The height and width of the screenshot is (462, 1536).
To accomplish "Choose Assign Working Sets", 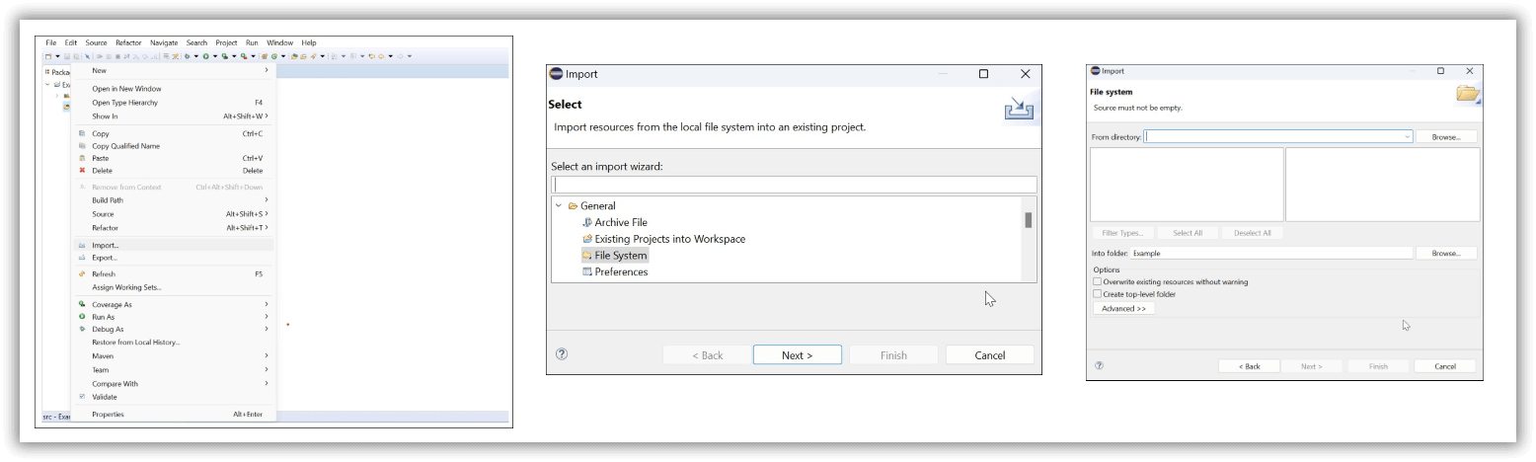I will tap(126, 287).
